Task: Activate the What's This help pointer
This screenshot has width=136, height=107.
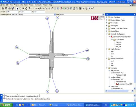Action: point(13,8)
